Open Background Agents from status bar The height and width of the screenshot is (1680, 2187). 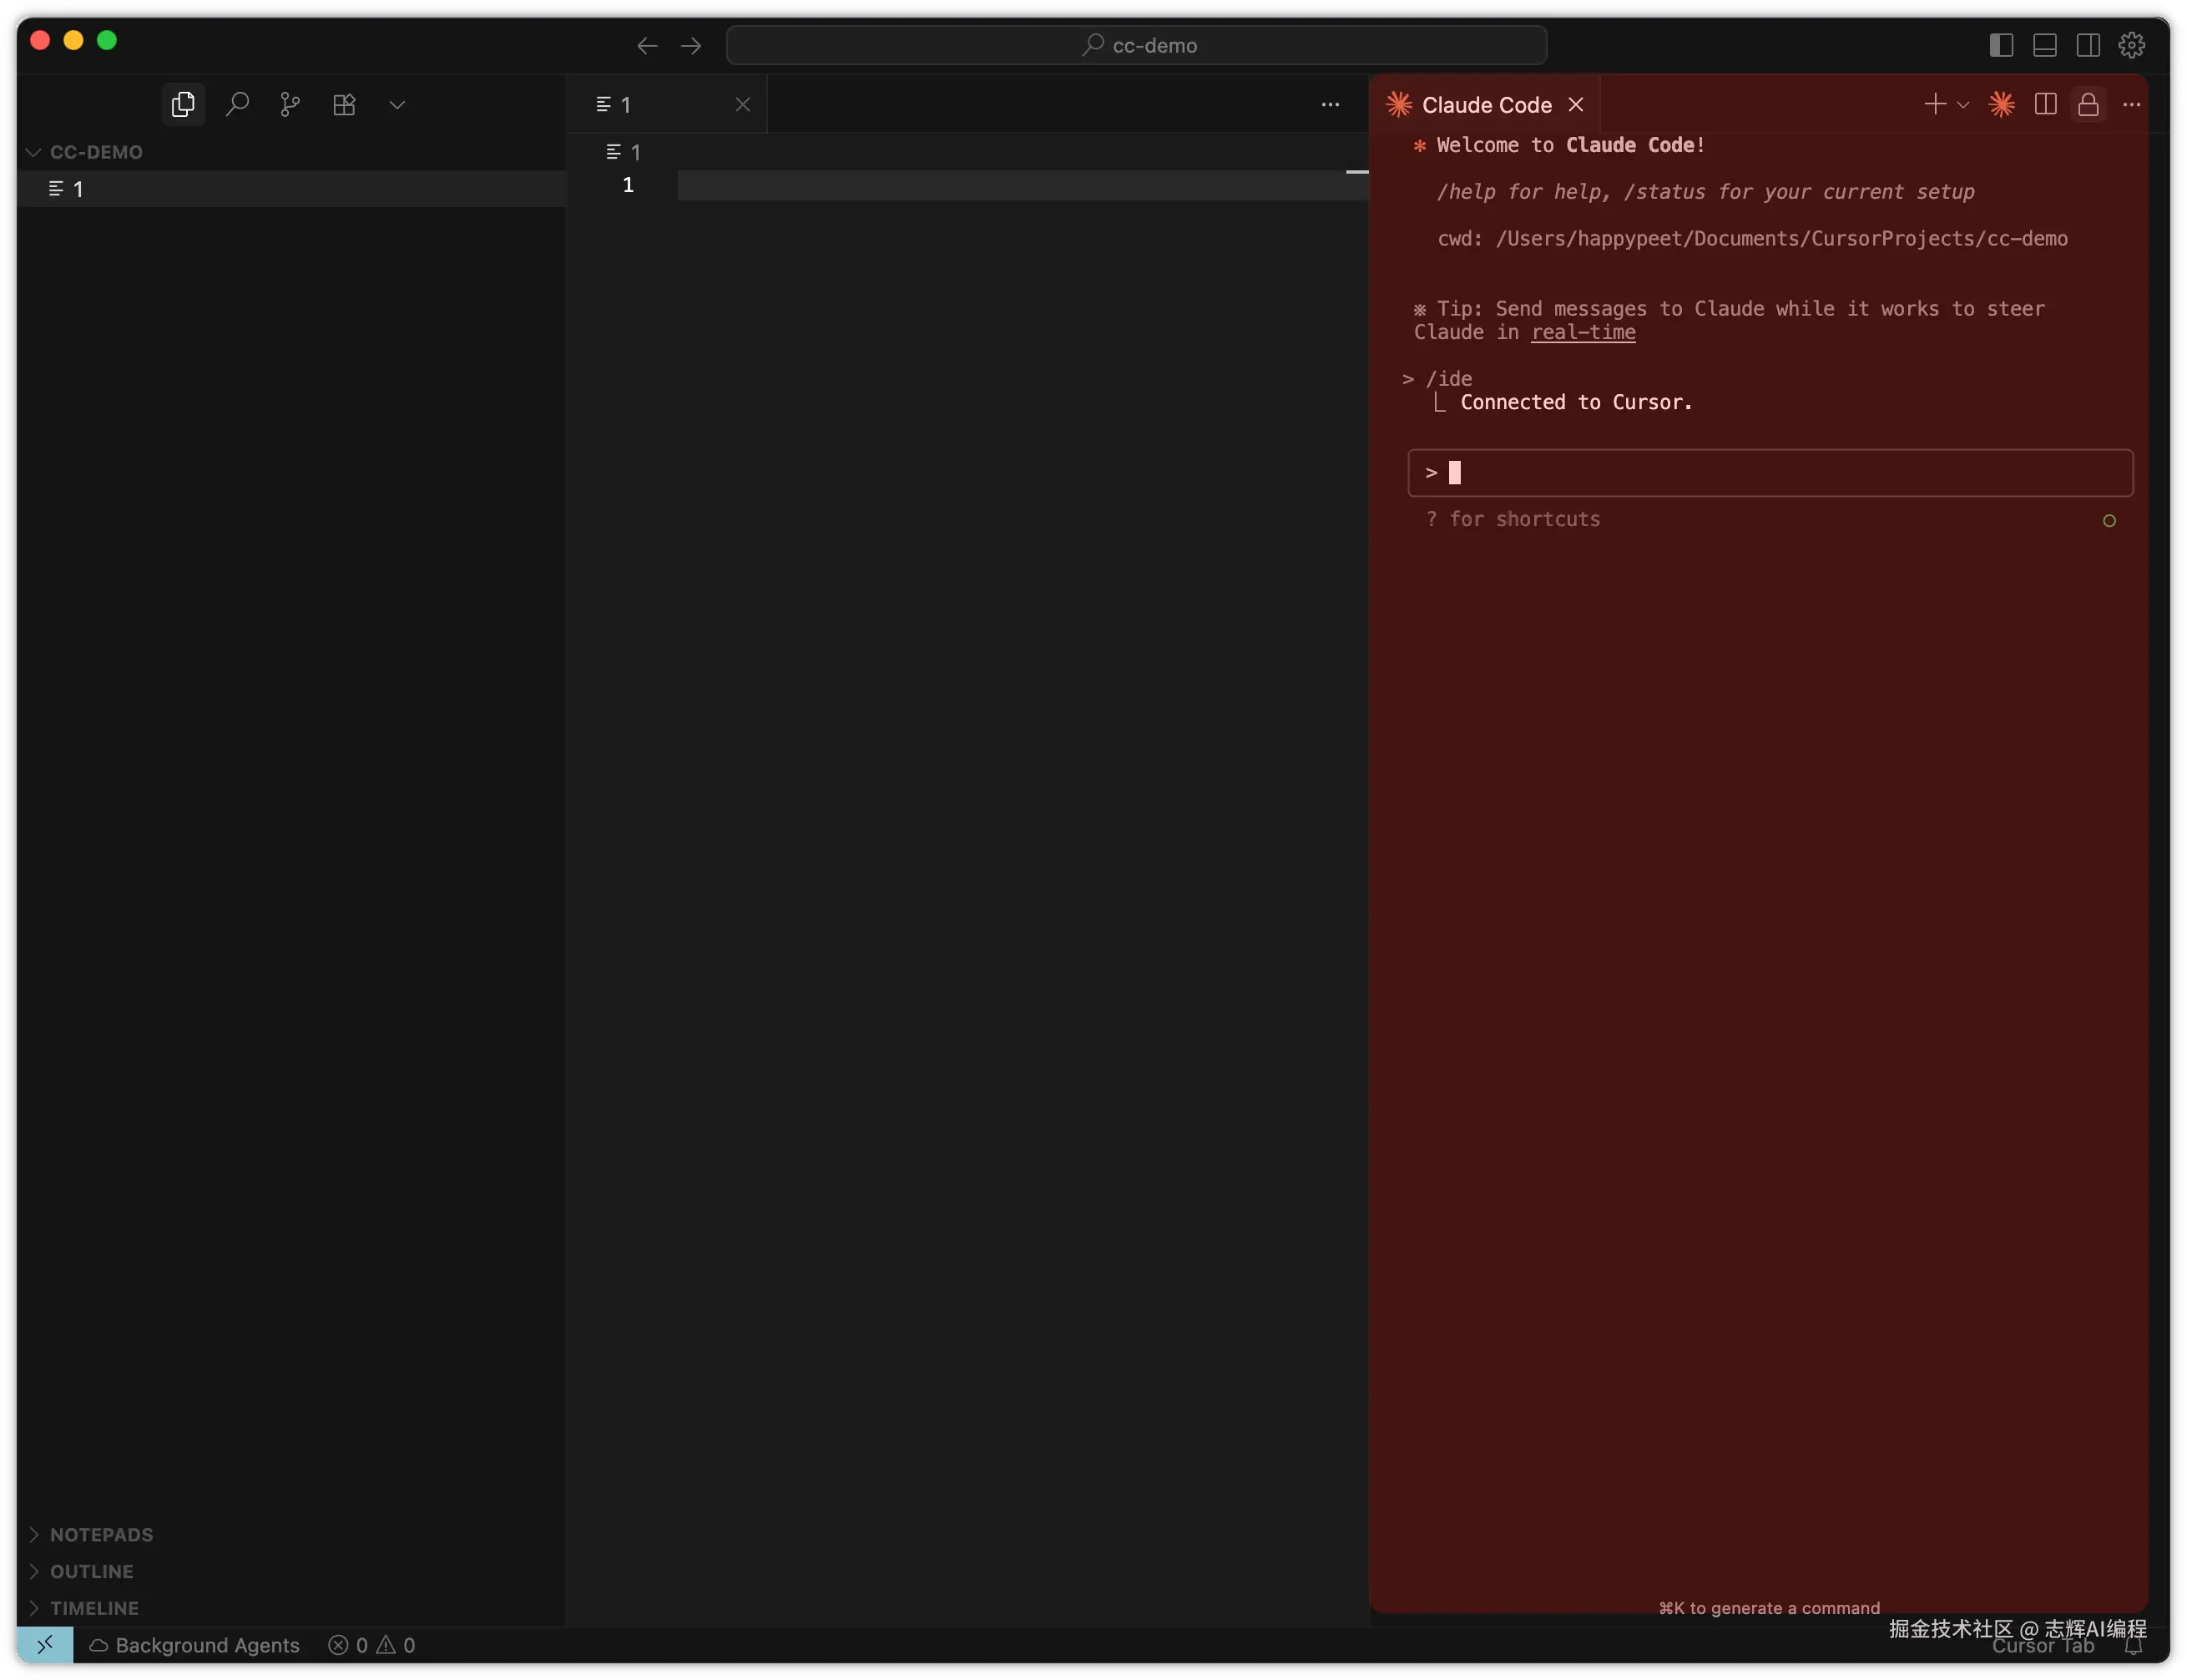coord(195,1645)
